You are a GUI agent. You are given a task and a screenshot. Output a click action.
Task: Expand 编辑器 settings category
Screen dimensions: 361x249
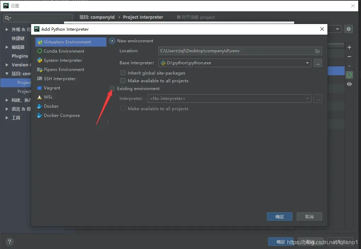(x=7, y=47)
